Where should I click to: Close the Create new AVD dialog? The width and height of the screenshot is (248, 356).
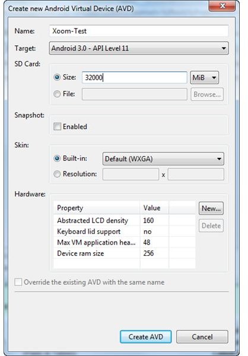point(222,6)
